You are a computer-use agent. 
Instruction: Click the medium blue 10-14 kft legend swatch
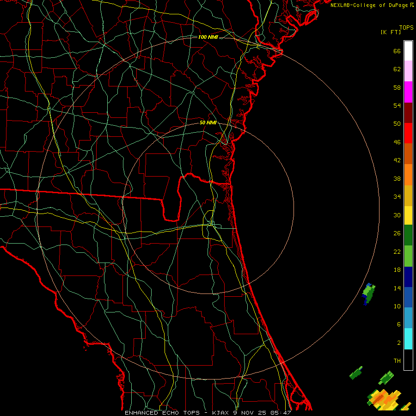point(408,297)
